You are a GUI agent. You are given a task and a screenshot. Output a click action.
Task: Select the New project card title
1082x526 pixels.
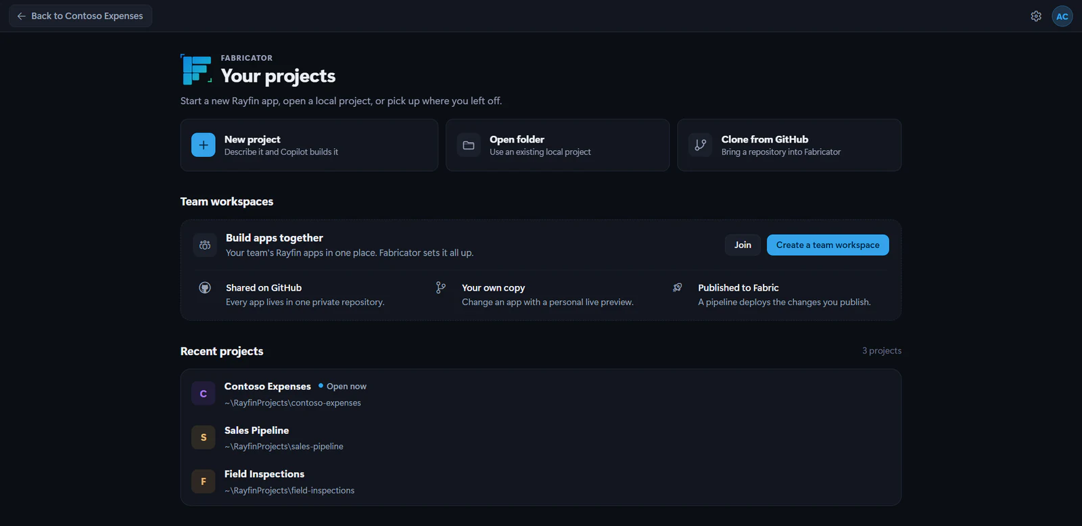click(252, 139)
